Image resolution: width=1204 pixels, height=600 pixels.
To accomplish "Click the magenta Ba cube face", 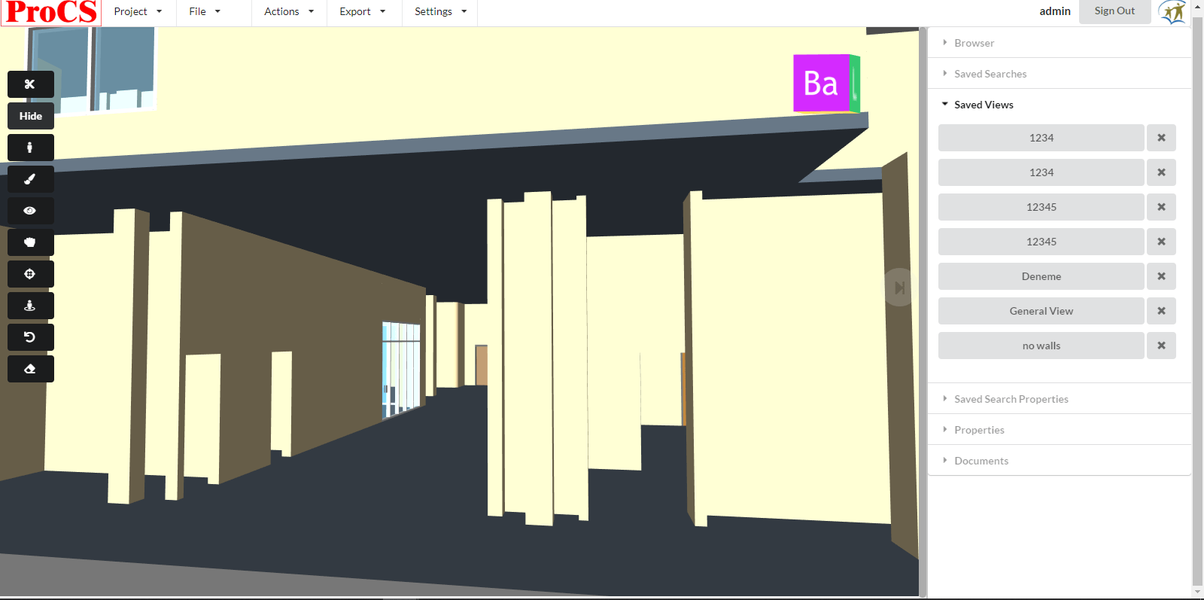I will [x=821, y=84].
